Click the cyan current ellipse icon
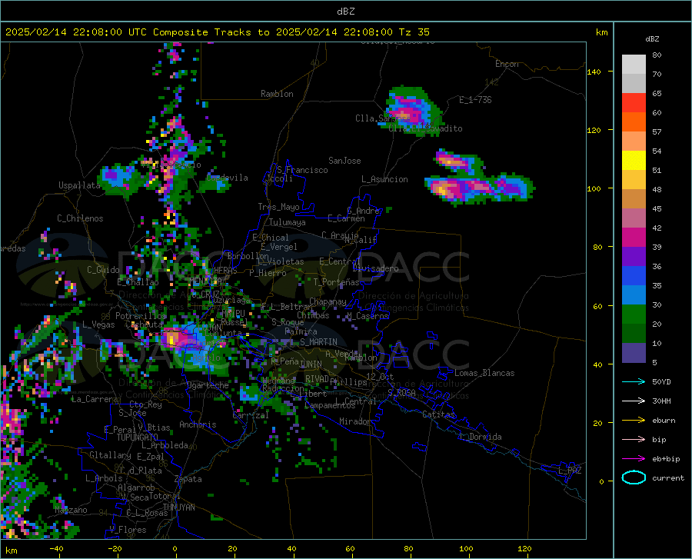This screenshot has height=559, width=692. click(634, 477)
